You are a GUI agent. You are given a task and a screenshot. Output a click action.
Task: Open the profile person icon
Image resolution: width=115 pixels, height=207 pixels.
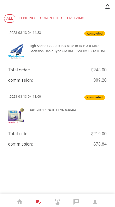pos(95,202)
